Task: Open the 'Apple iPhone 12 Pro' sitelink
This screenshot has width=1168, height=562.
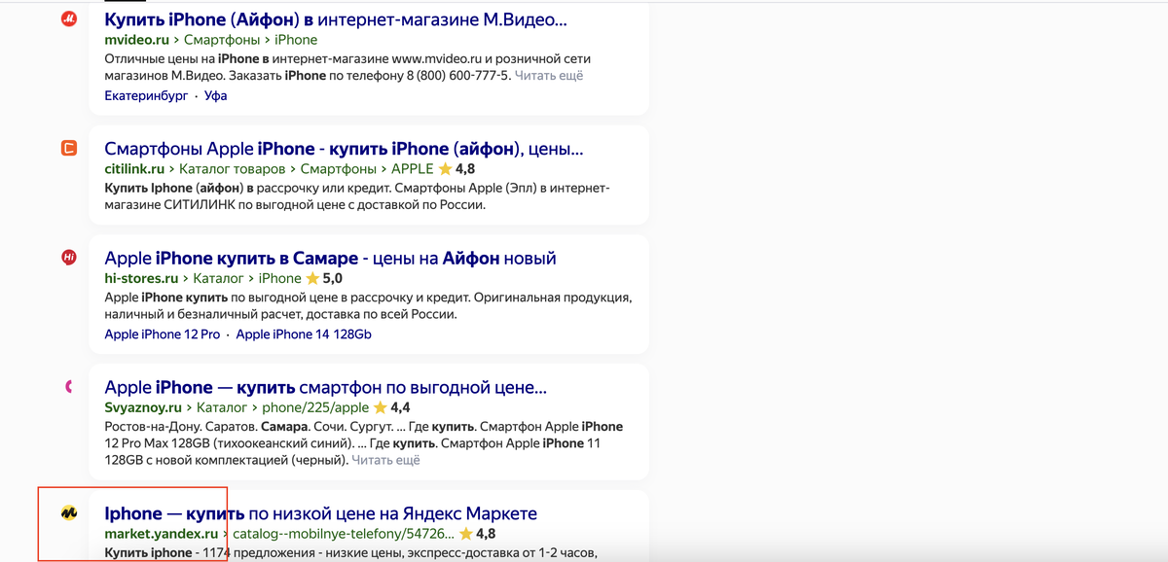Action: point(163,334)
